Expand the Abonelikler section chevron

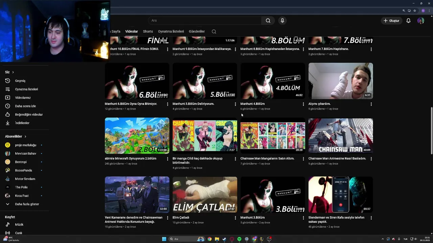point(25,136)
